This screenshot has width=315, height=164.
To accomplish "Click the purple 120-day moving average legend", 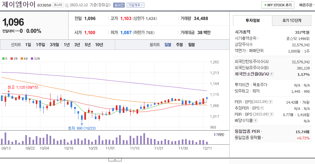I will click(35, 59).
